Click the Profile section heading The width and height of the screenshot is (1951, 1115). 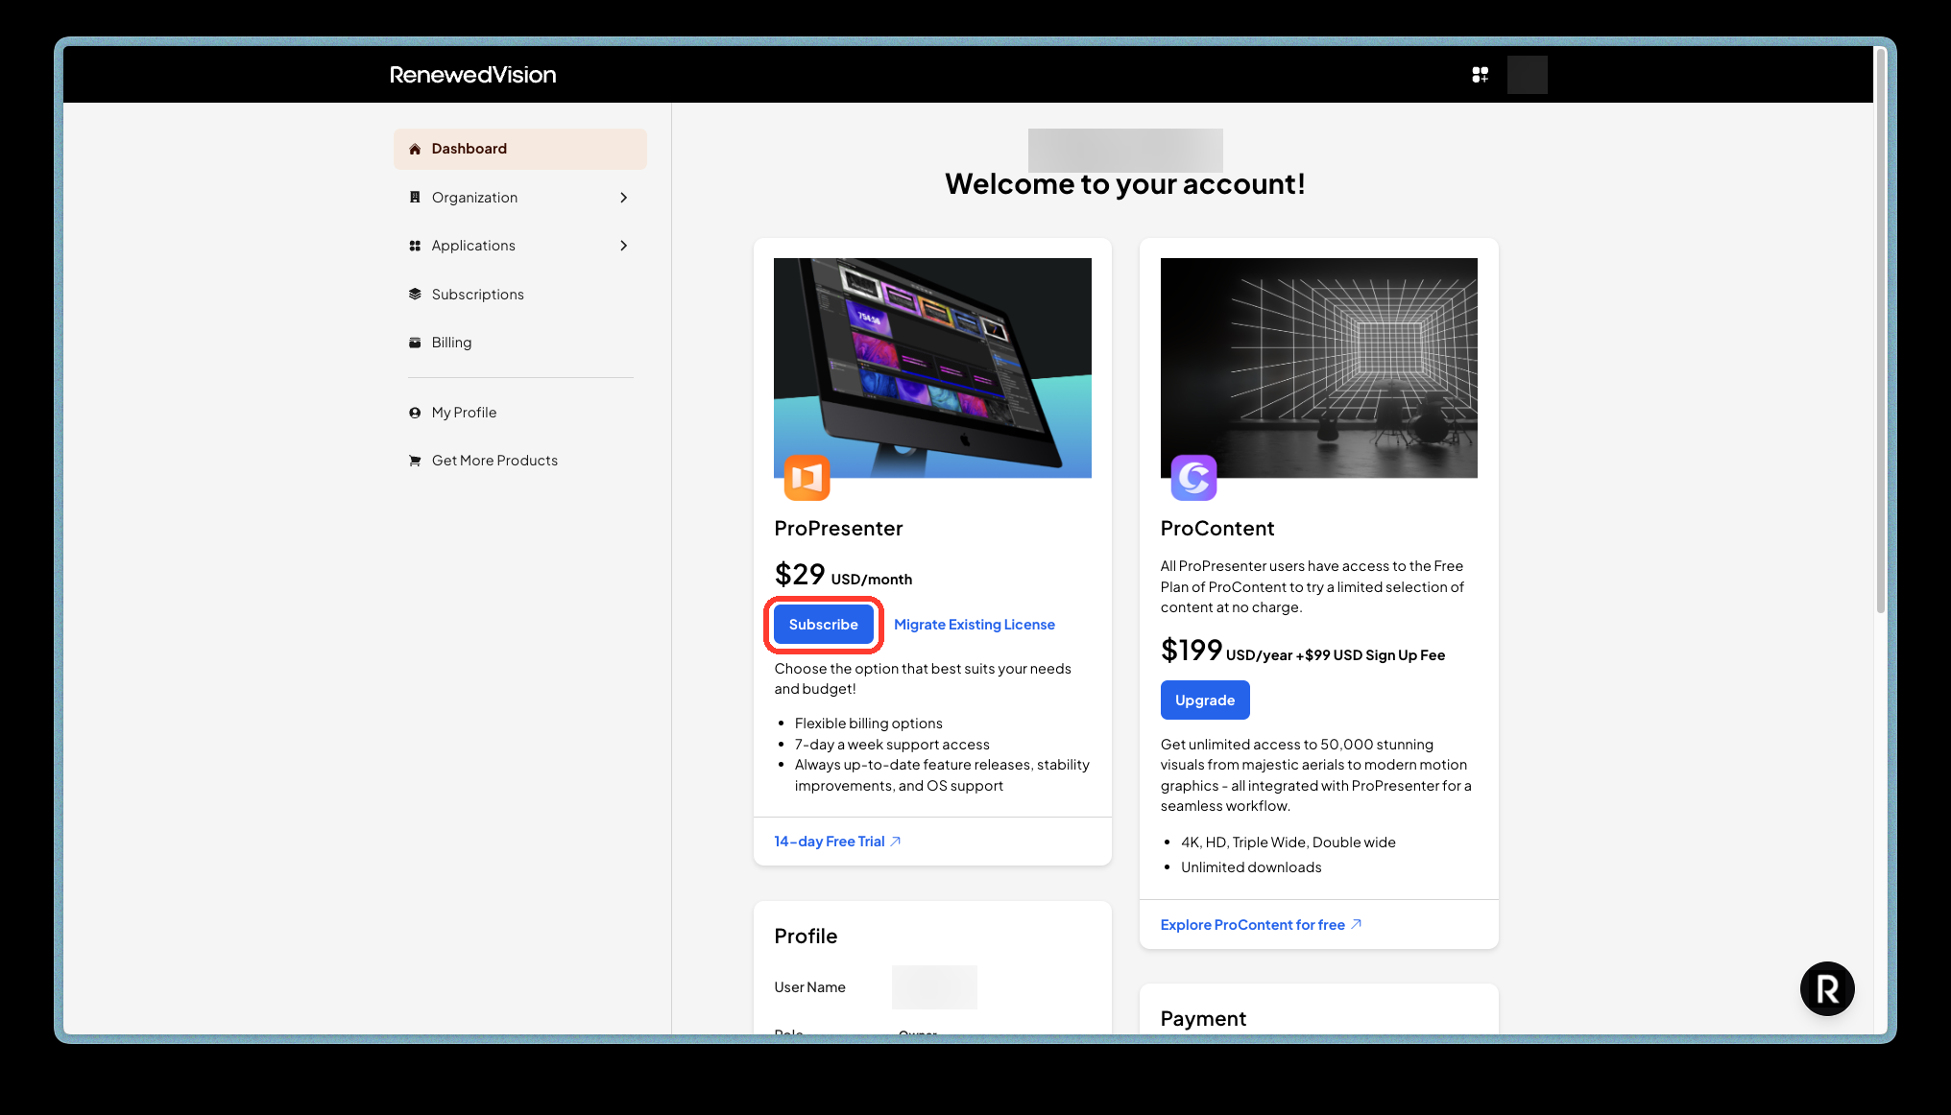tap(806, 937)
